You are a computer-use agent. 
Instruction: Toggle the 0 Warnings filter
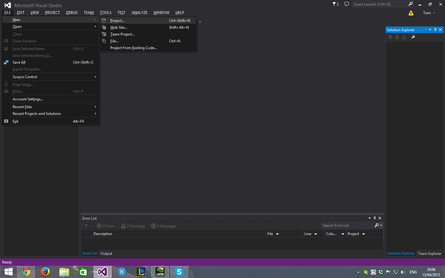point(133,226)
